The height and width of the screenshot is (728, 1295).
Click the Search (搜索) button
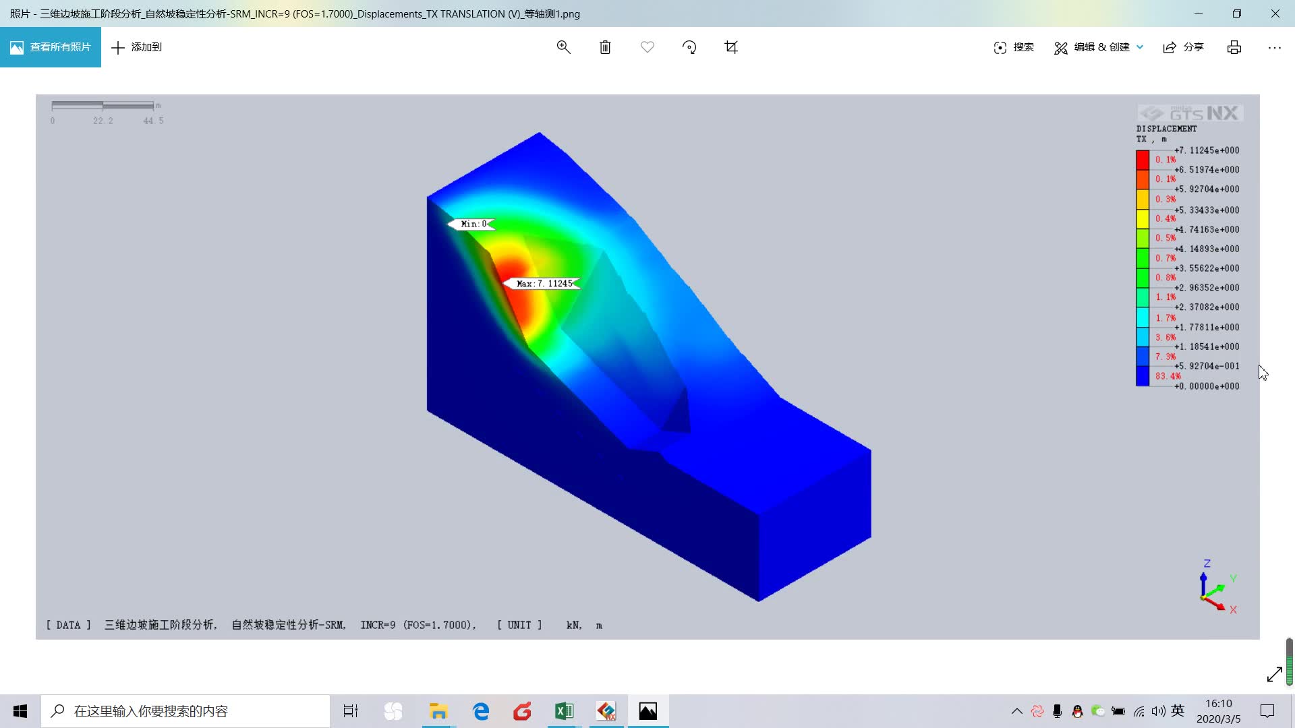[x=1014, y=47]
